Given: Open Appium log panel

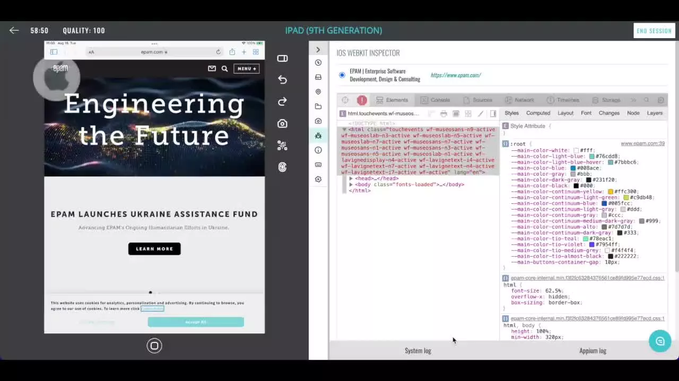Looking at the screenshot, I should [x=593, y=351].
